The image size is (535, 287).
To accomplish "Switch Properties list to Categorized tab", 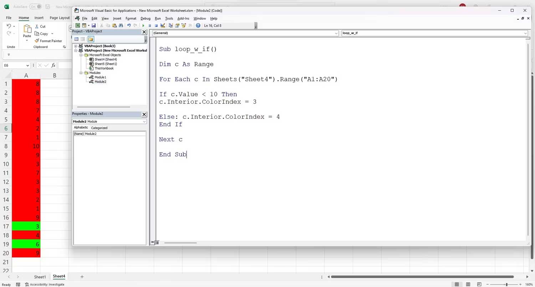I will point(99,128).
